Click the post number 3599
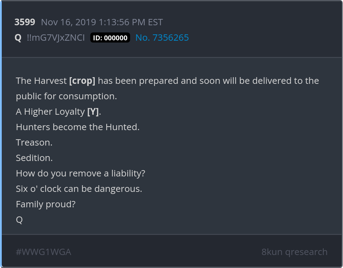343x268 pixels. [25, 22]
